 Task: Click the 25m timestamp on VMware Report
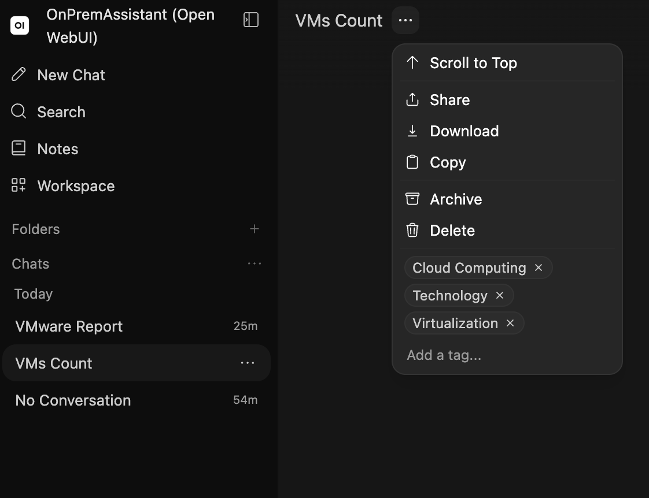coord(245,326)
